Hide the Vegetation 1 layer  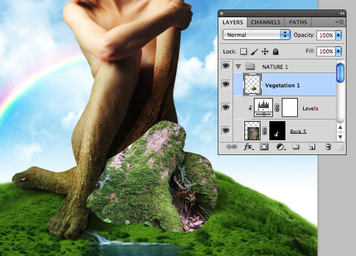coord(225,84)
